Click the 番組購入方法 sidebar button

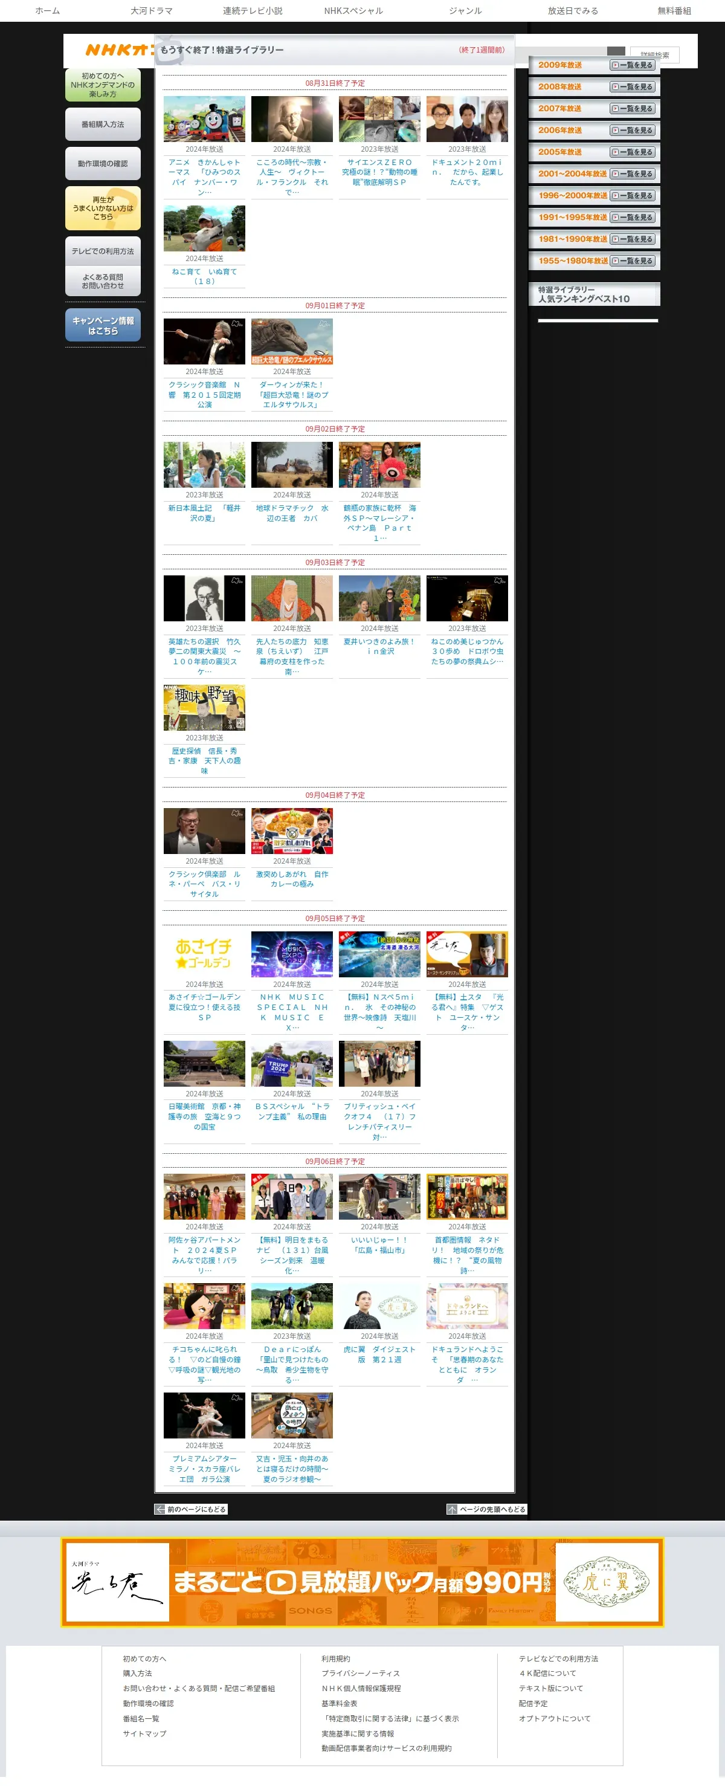103,124
